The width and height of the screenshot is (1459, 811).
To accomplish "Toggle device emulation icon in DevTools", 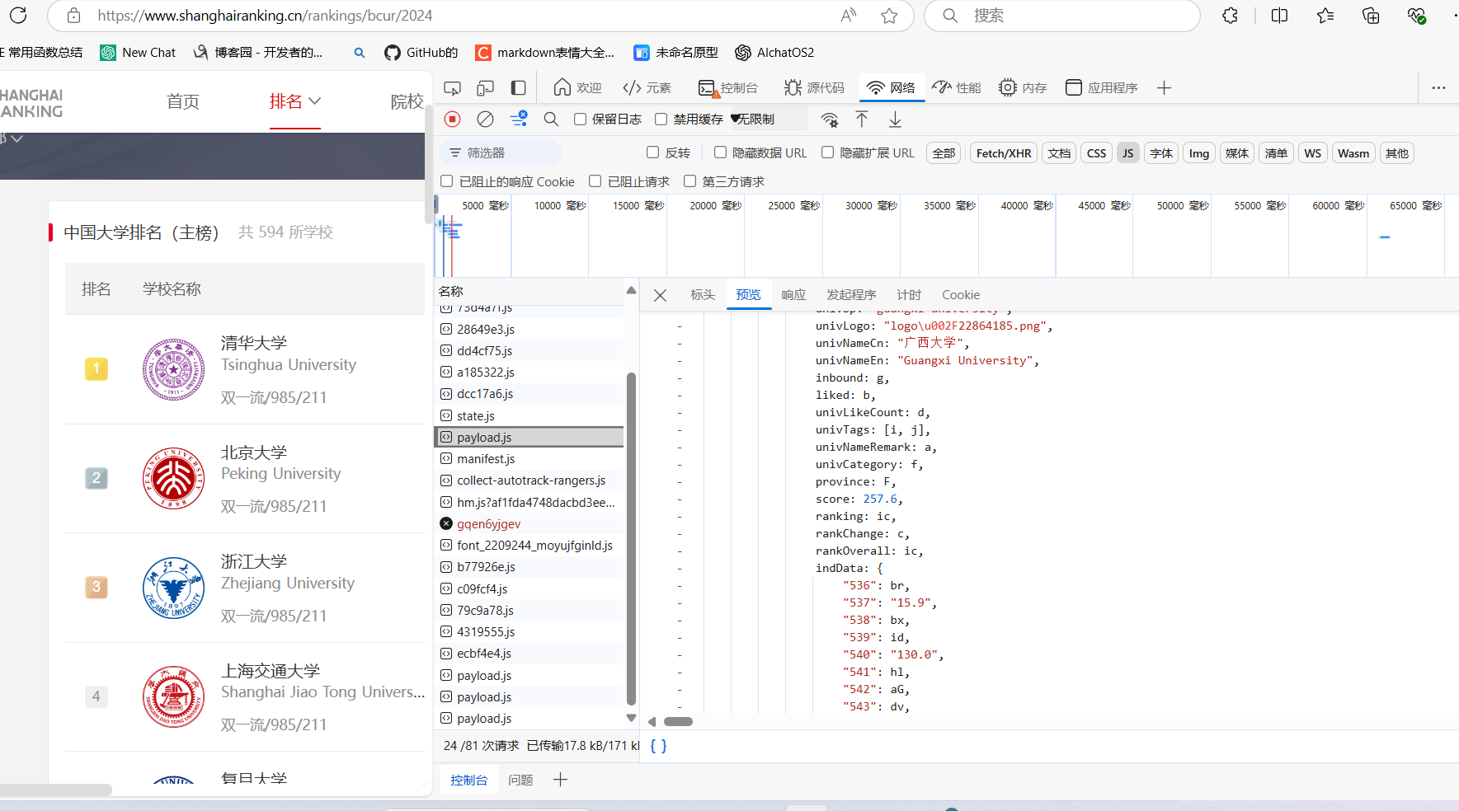I will 486,88.
